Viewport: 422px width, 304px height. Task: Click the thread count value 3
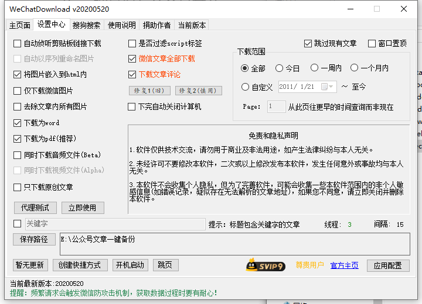tap(349, 224)
